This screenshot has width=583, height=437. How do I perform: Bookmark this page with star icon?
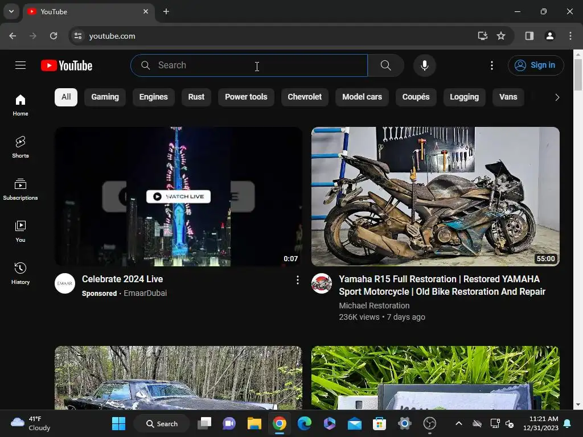501,36
